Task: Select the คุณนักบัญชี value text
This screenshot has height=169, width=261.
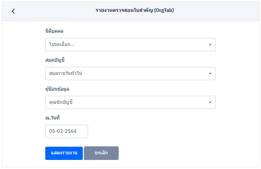Action: pyautogui.click(x=61, y=102)
